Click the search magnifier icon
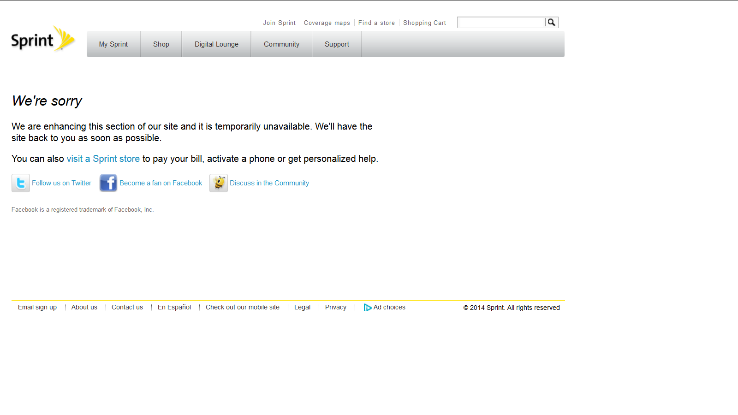This screenshot has height=415, width=738. click(552, 22)
